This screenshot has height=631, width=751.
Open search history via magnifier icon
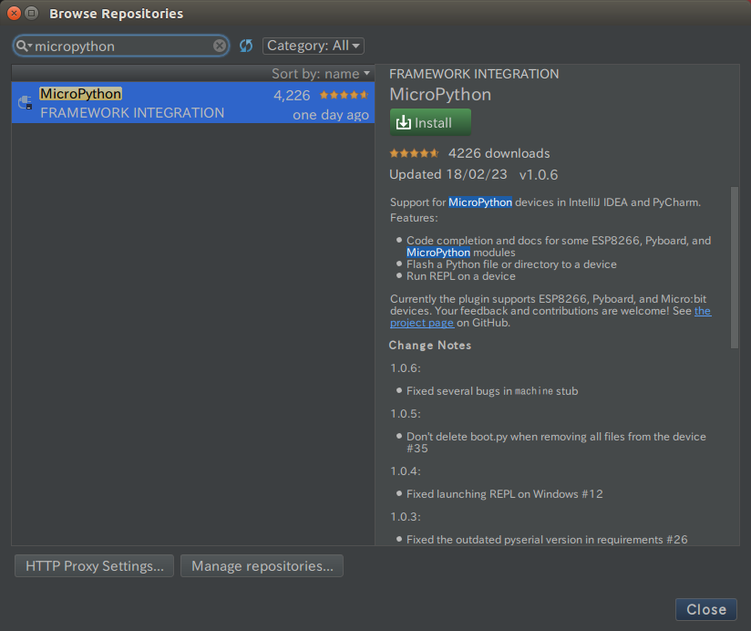[24, 46]
